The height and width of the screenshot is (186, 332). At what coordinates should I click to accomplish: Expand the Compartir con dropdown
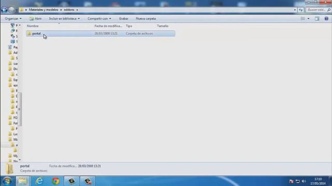[99, 19]
